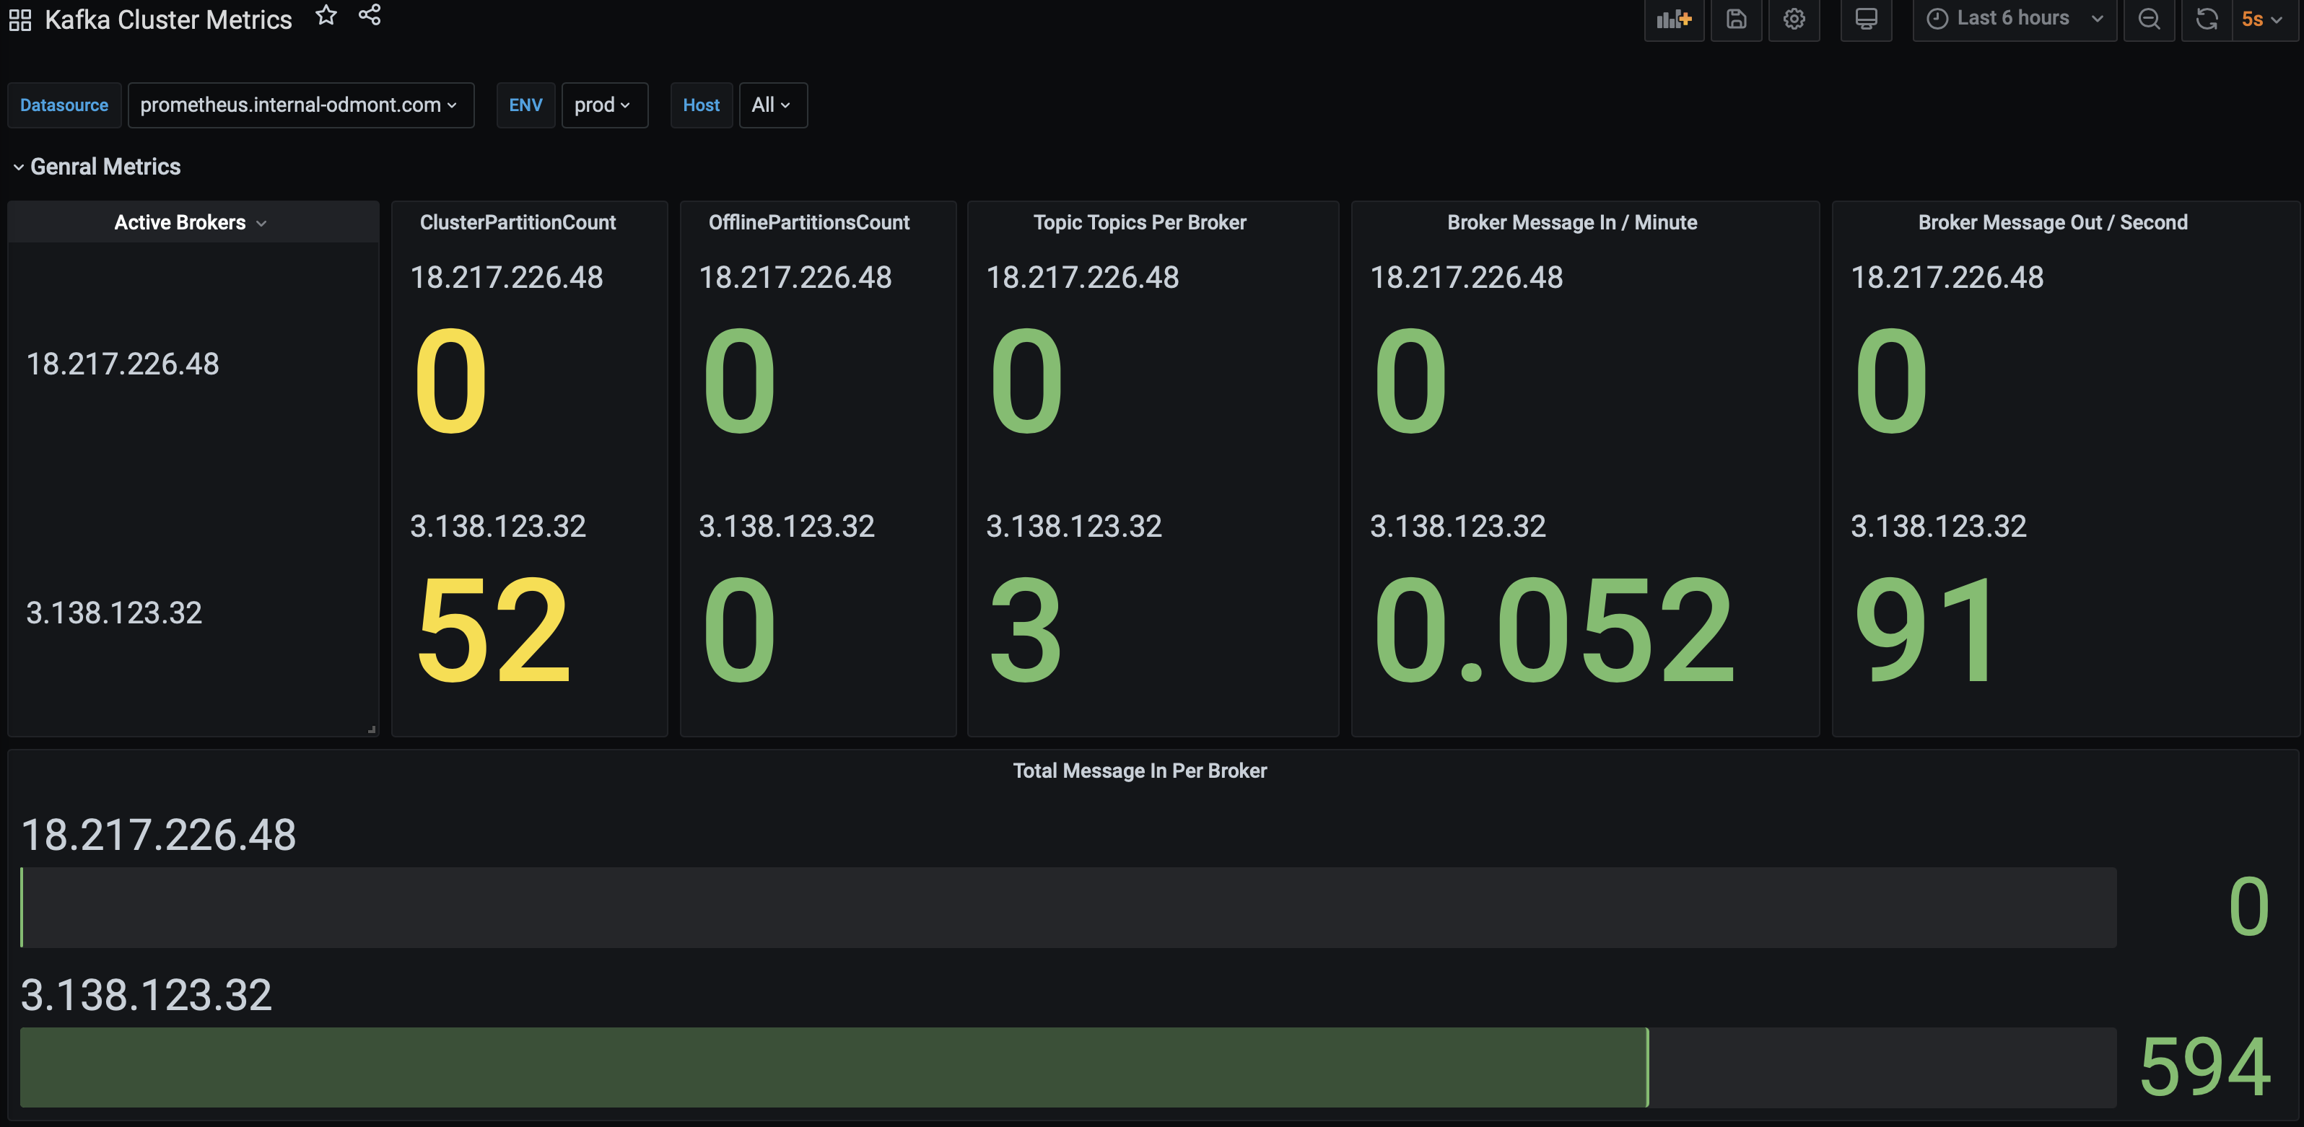
Task: Click the share dashboard icon
Action: click(x=370, y=15)
